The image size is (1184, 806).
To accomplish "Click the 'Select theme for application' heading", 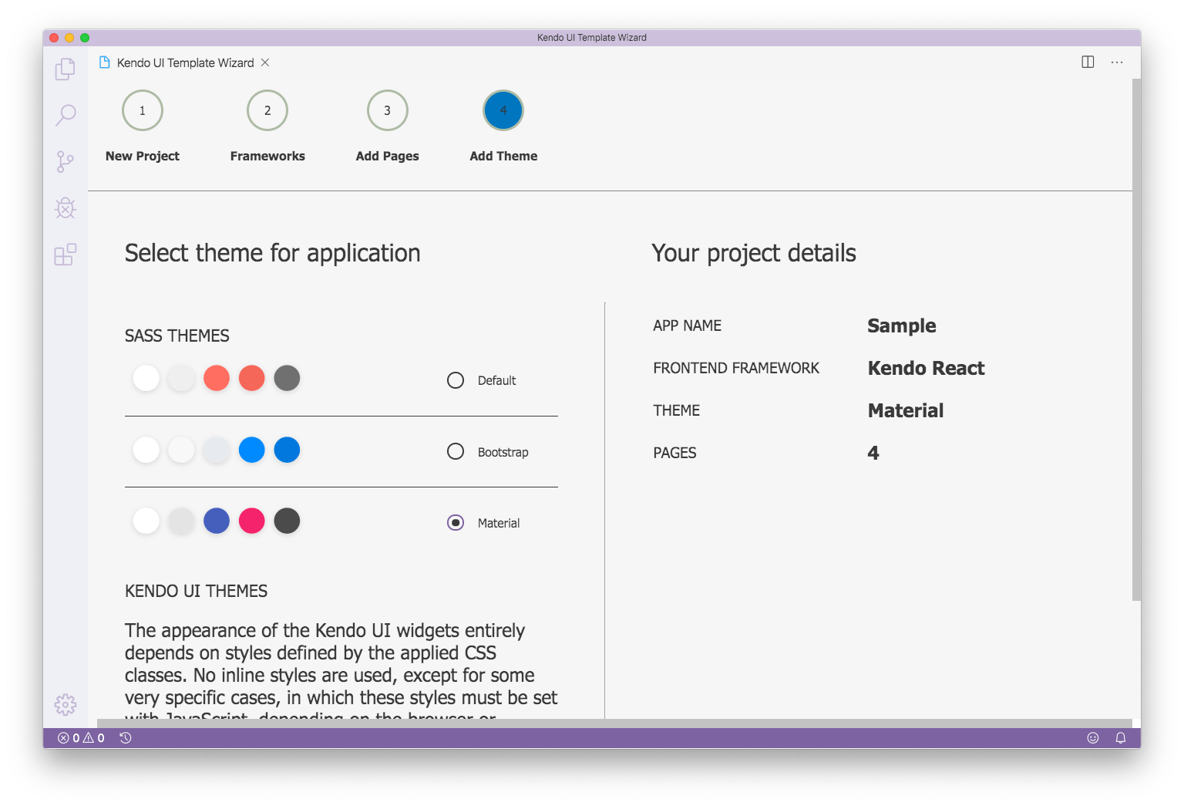I will [273, 253].
